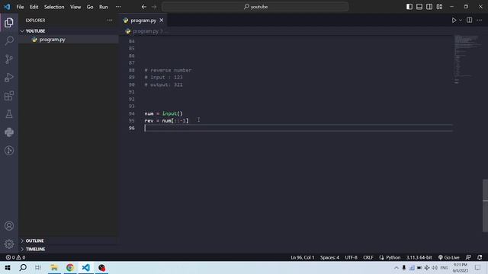Open notifications bell in status bar
488x274 pixels.
click(x=480, y=257)
